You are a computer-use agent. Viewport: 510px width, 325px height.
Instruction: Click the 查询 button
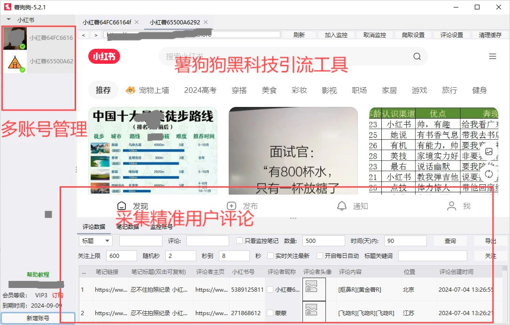pos(450,241)
